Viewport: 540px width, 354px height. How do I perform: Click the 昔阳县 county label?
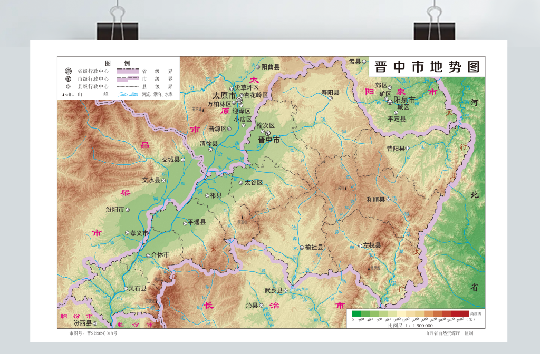(396, 149)
